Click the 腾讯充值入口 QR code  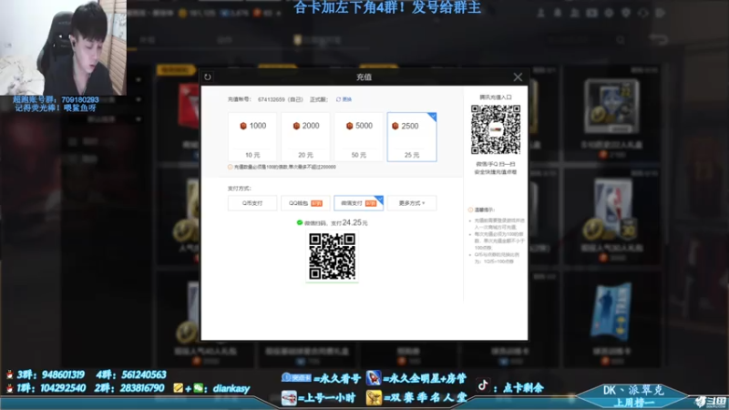496,129
